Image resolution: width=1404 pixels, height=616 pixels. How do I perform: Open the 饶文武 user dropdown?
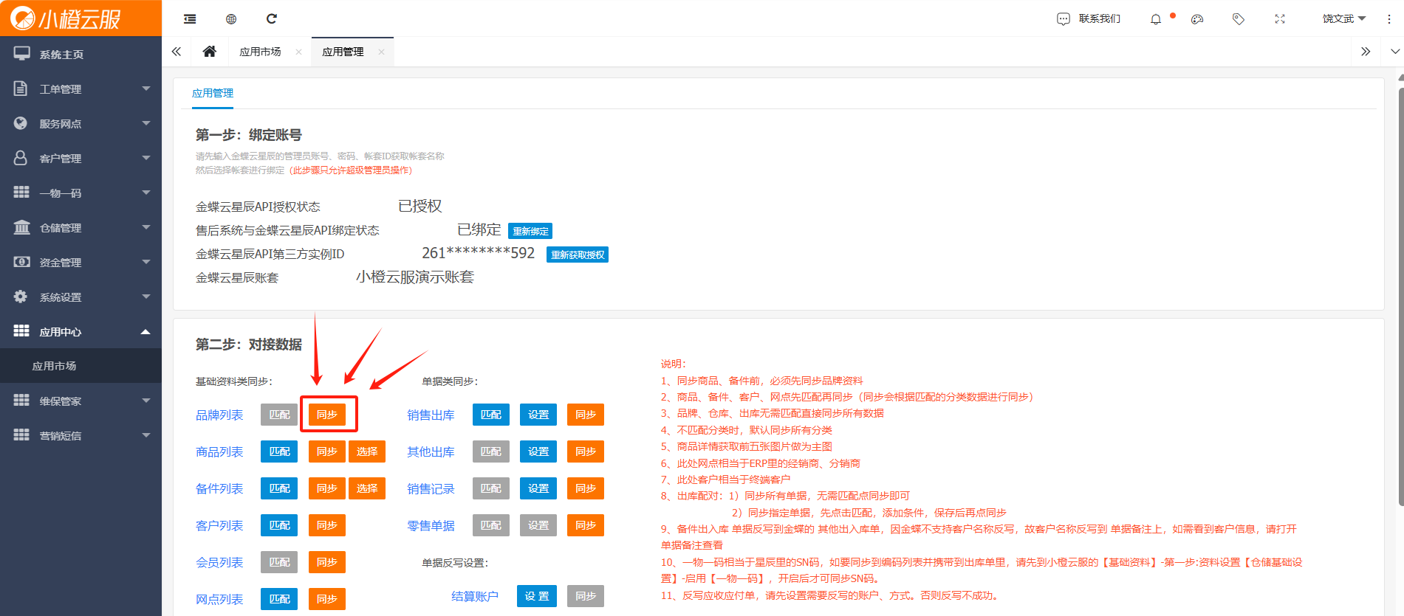[1344, 18]
